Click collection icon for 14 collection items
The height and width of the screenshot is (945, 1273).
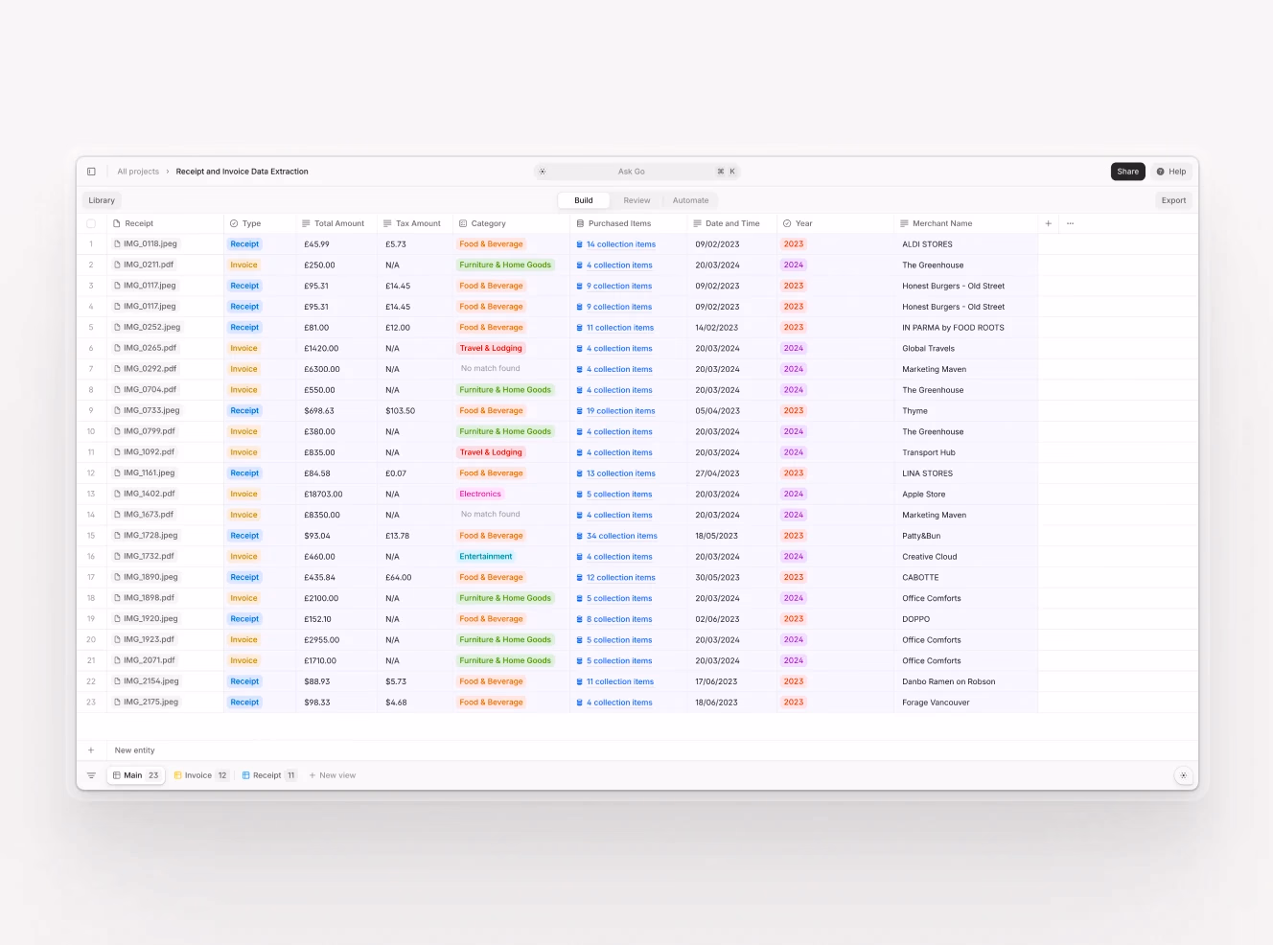click(x=580, y=244)
